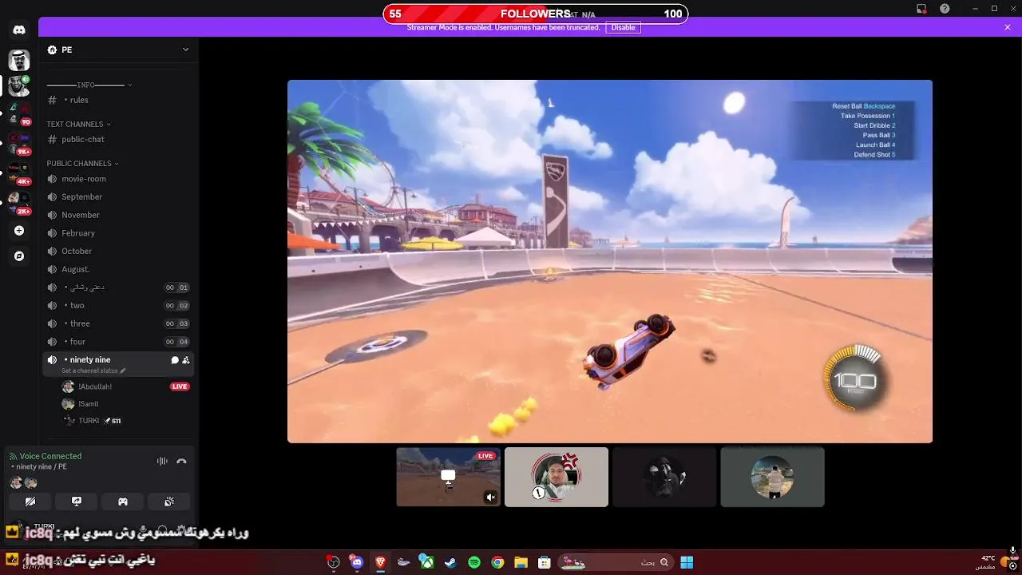This screenshot has width=1022, height=575.
Task: Join the August voice channel
Action: [x=118, y=269]
